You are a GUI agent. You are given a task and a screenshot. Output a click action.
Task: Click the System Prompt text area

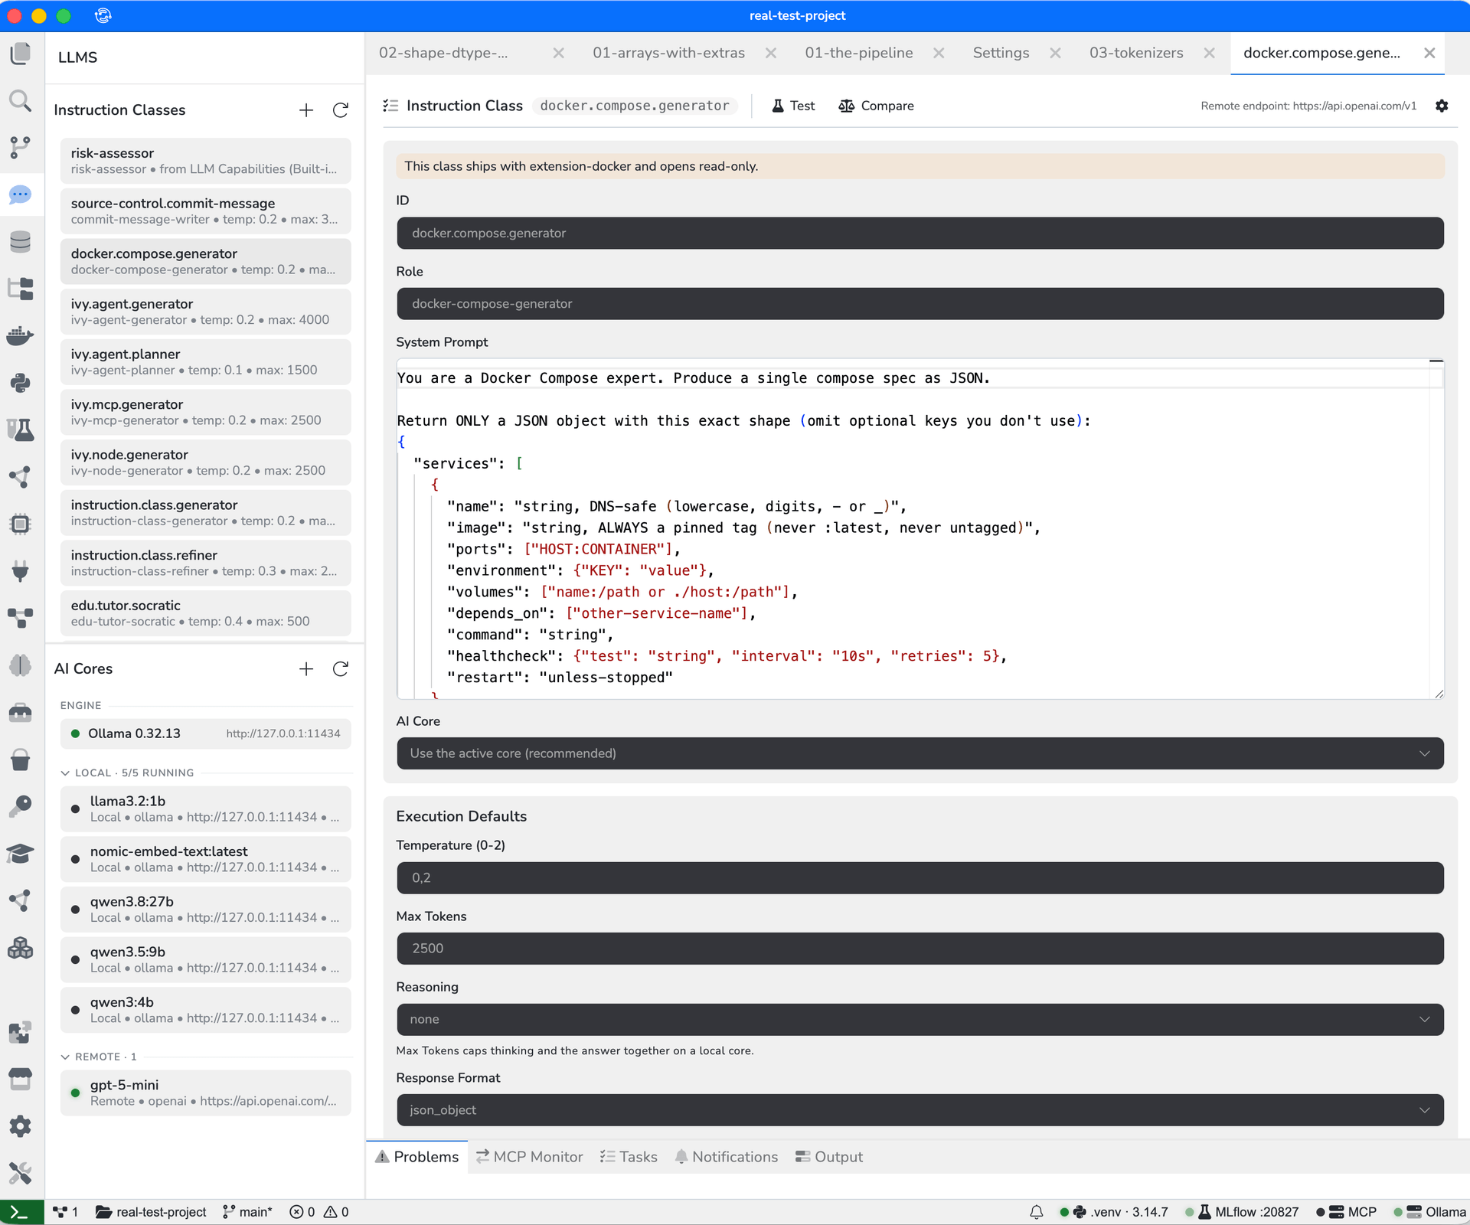click(x=920, y=529)
